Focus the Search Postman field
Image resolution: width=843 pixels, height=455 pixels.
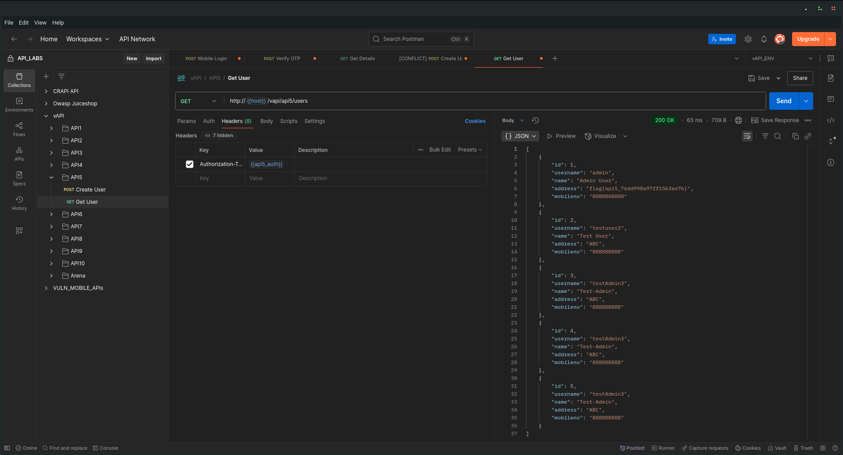point(421,39)
